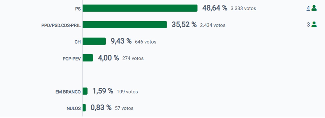Click the PPD/PSD.CDS-PP.IL coalition label
The image size is (325, 118).
61,25
